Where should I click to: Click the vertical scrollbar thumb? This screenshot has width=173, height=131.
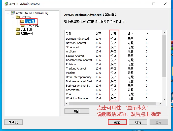pyautogui.click(x=164, y=56)
